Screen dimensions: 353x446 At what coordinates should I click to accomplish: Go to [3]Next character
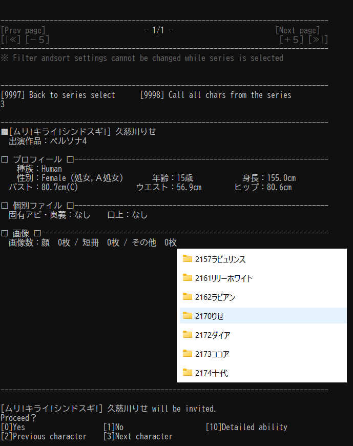138,437
